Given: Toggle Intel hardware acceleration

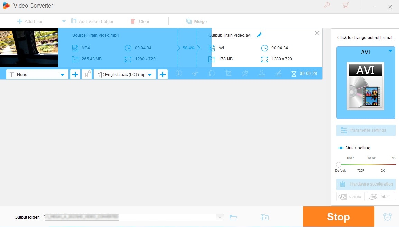Looking at the screenshot, I should (381, 197).
